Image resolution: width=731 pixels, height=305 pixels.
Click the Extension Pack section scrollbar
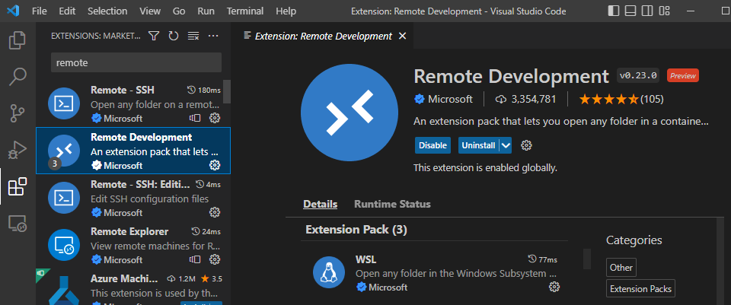[x=587, y=259]
